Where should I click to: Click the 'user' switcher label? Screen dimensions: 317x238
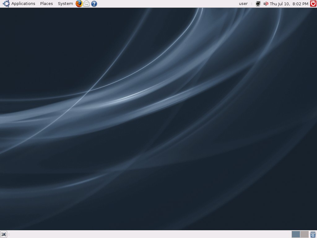[x=243, y=4]
